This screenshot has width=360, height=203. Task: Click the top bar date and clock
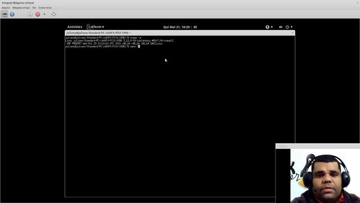coord(180,27)
